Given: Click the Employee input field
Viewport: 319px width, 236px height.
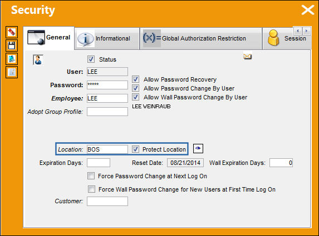Looking at the screenshot, I should tap(107, 98).
